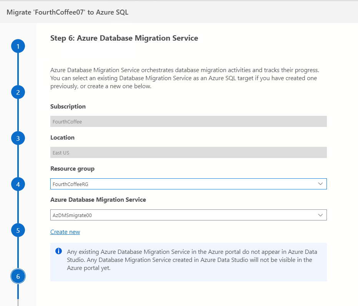Screen dimensions: 358x306
Task: Select step 3 circle in sidebar
Action: click(x=18, y=138)
